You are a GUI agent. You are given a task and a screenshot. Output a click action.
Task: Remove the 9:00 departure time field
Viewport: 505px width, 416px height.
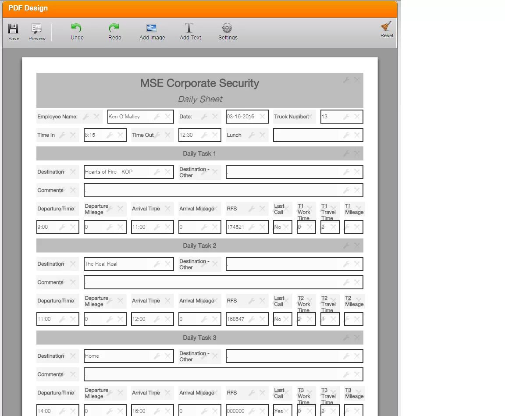[x=73, y=227]
